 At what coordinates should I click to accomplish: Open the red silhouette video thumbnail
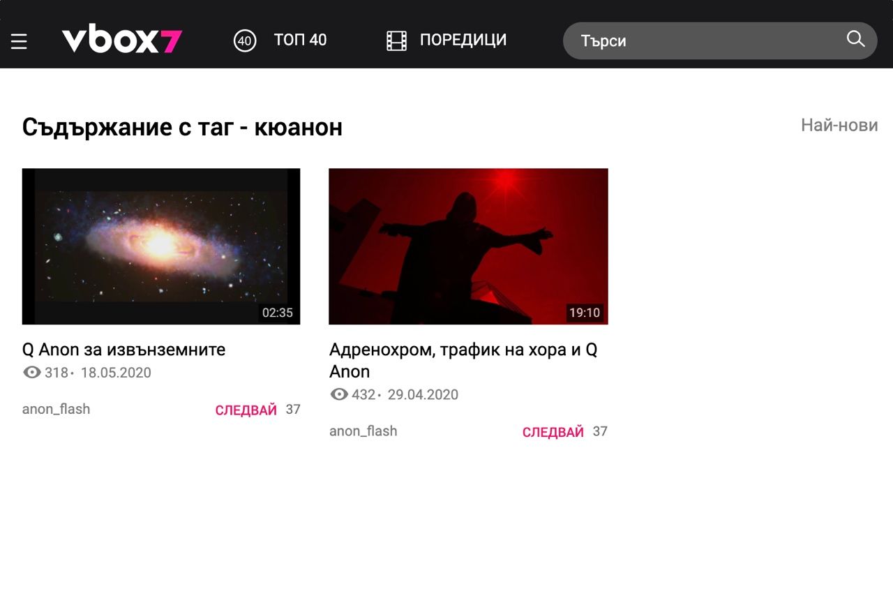click(x=468, y=246)
